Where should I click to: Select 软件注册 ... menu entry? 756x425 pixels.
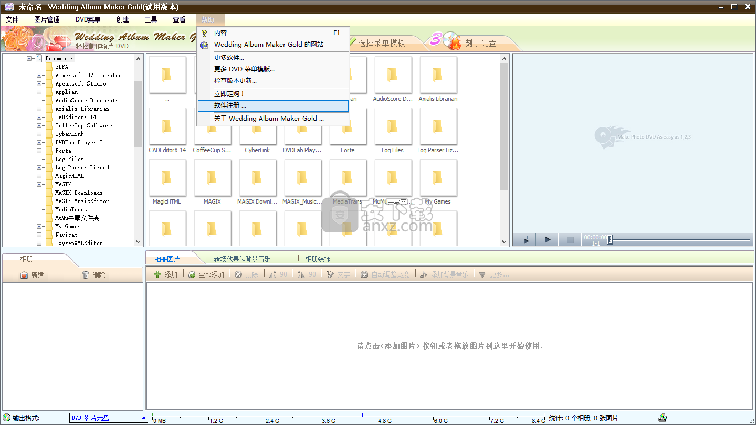pos(273,106)
